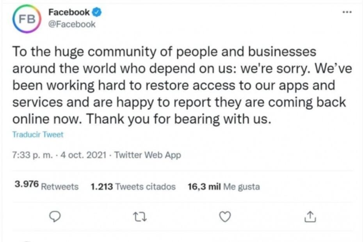Click the Traducir Tweet link

pos(37,134)
